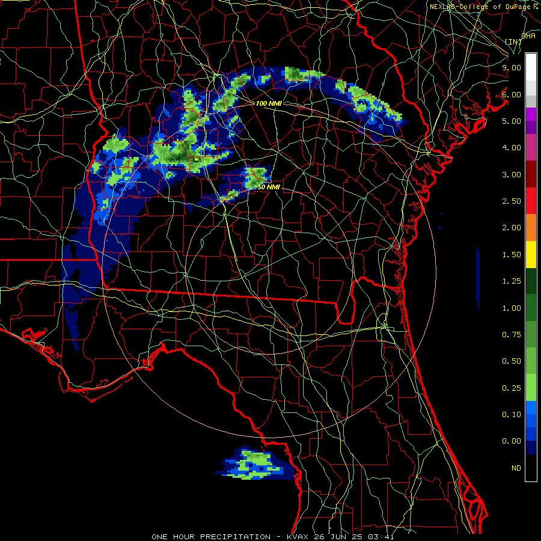Click the 1.50 scale label

tap(512, 255)
